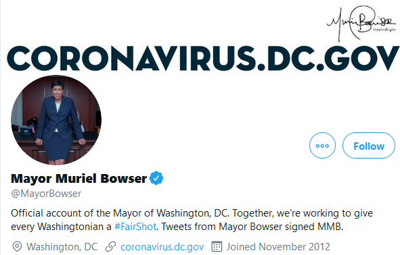The width and height of the screenshot is (400, 255).
Task: Open Mayor Bowser's circular profile photo
Action: click(x=56, y=120)
